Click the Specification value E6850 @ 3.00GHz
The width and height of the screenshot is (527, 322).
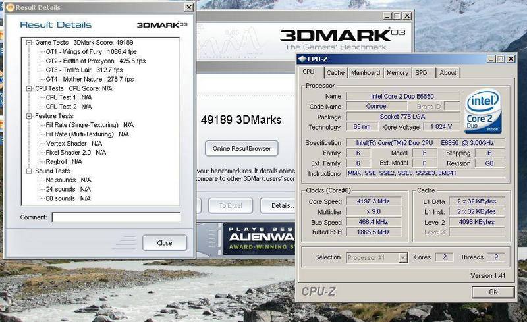426,142
